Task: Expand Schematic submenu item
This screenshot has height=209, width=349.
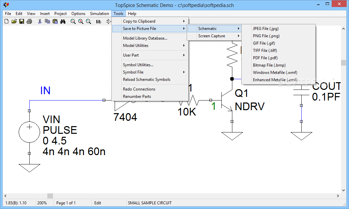Action: click(x=214, y=28)
